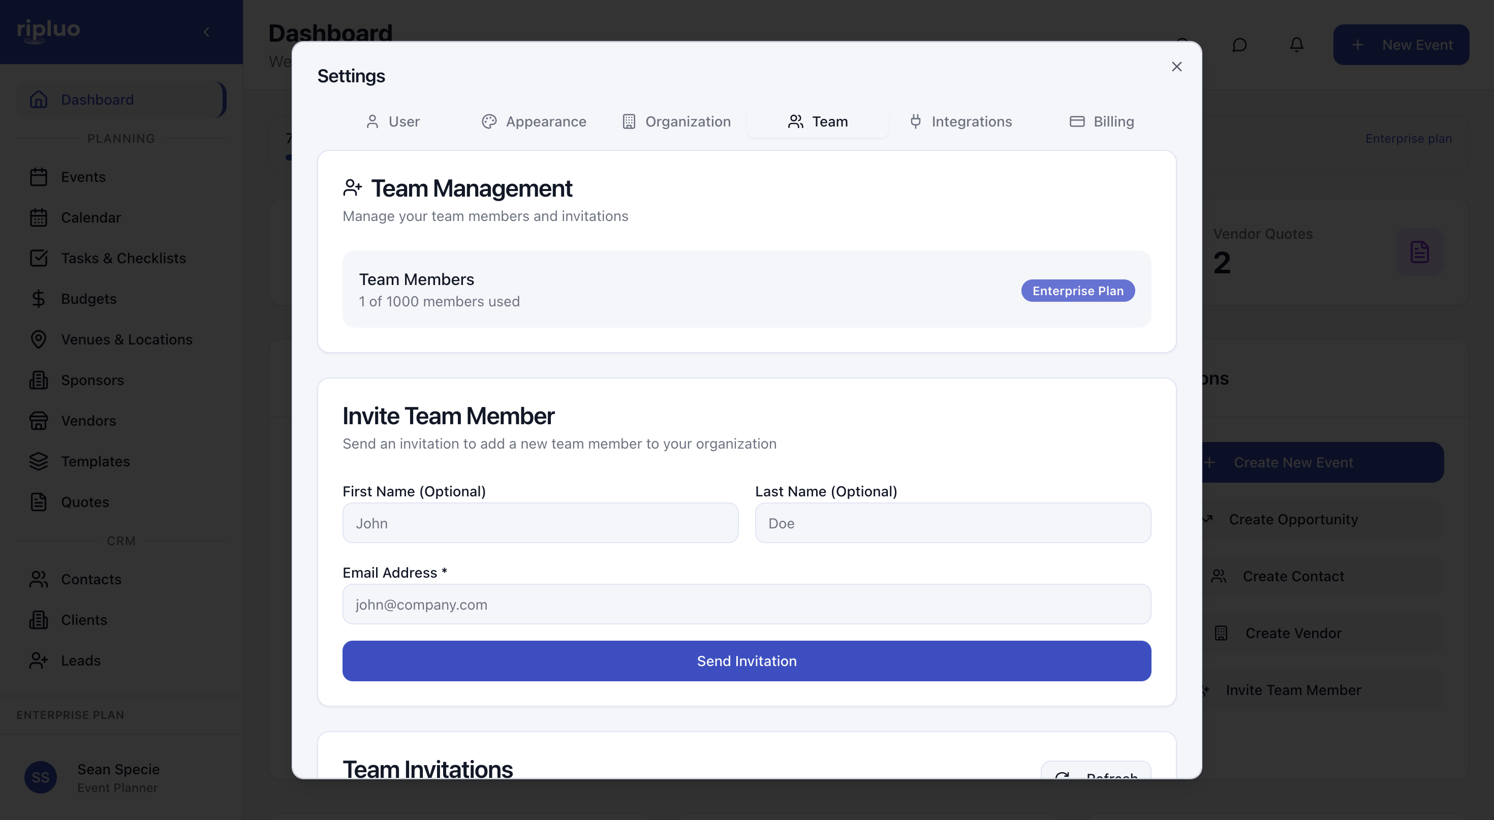The width and height of the screenshot is (1494, 820).
Task: Click Create Vendor quick action
Action: (1322, 633)
